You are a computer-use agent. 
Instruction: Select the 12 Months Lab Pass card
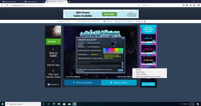click(x=148, y=60)
